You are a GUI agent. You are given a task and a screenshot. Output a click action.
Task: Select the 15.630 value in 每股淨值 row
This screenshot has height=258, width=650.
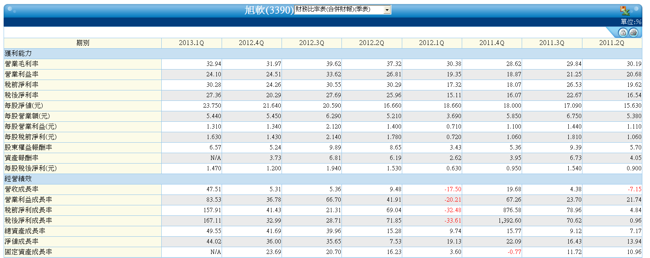tap(633, 106)
